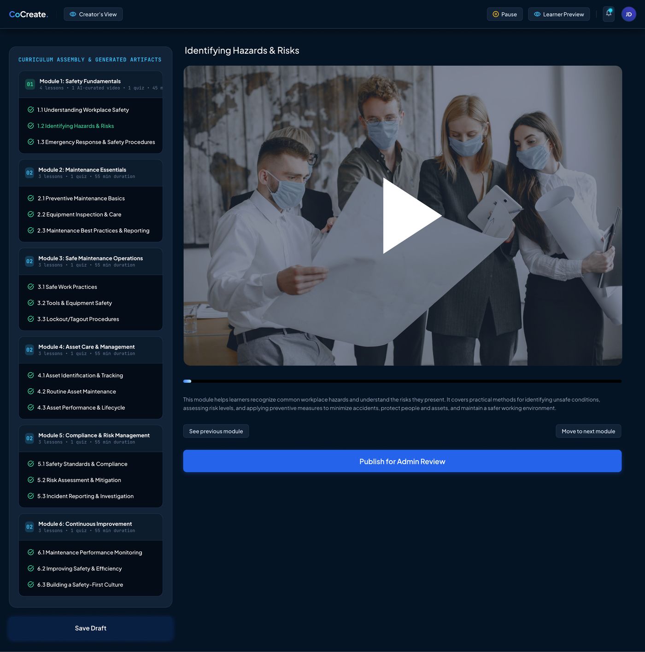Play the Identifying Hazards & Risks video
Screen dimensions: 645x652
coord(412,215)
